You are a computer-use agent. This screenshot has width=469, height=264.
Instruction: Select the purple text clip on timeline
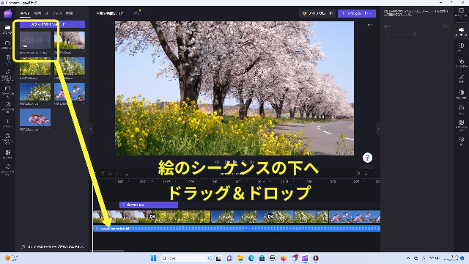149,205
